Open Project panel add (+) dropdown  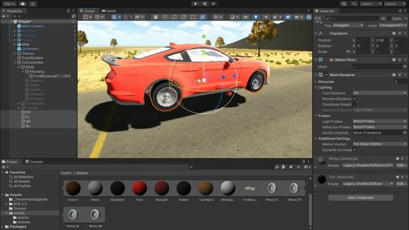(5, 167)
